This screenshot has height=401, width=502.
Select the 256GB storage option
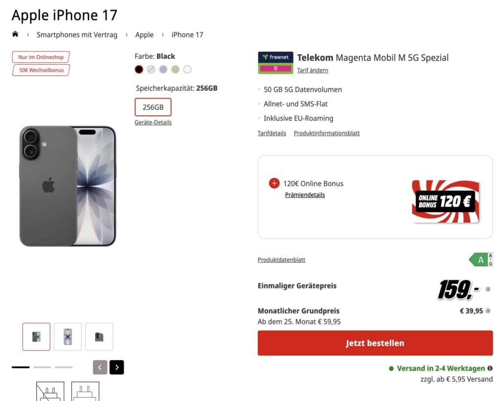(153, 107)
